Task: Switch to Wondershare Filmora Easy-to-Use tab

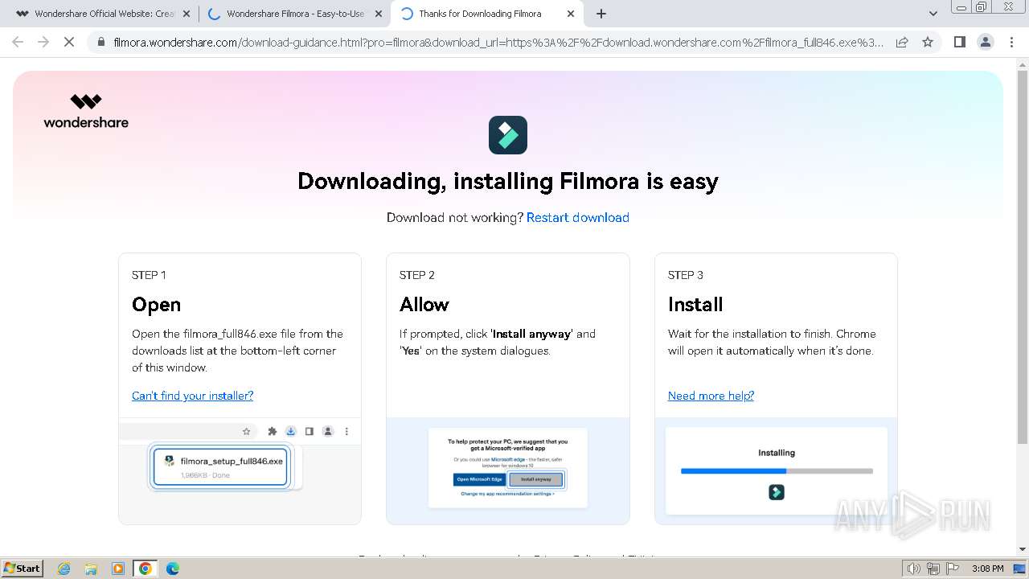Action: tap(294, 14)
